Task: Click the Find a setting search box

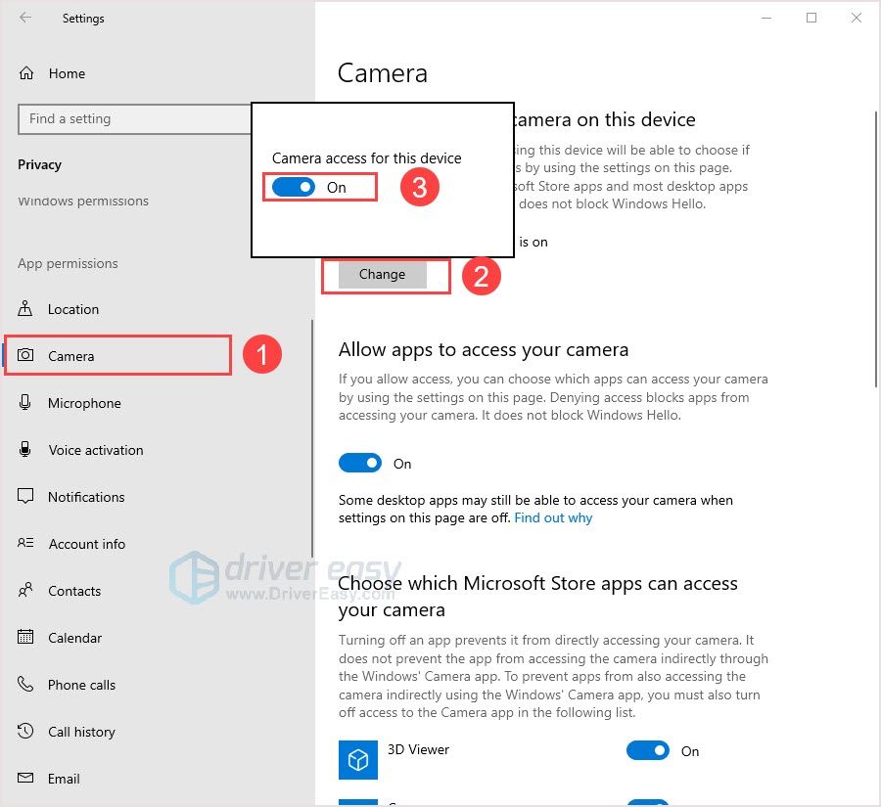Action: (134, 119)
